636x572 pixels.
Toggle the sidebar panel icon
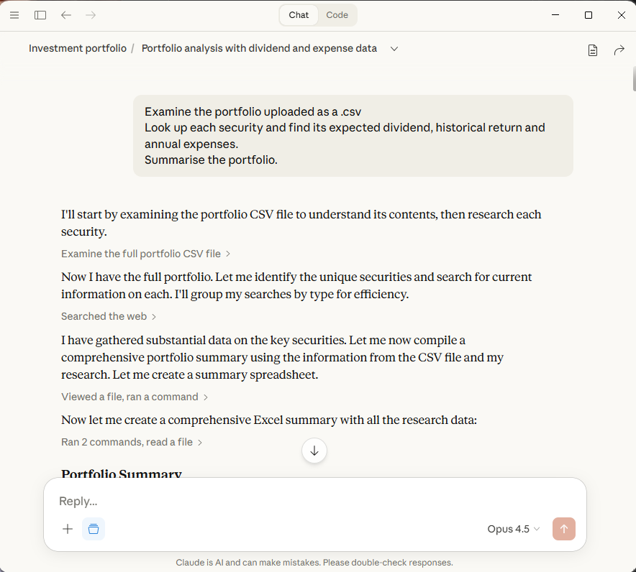coord(40,15)
